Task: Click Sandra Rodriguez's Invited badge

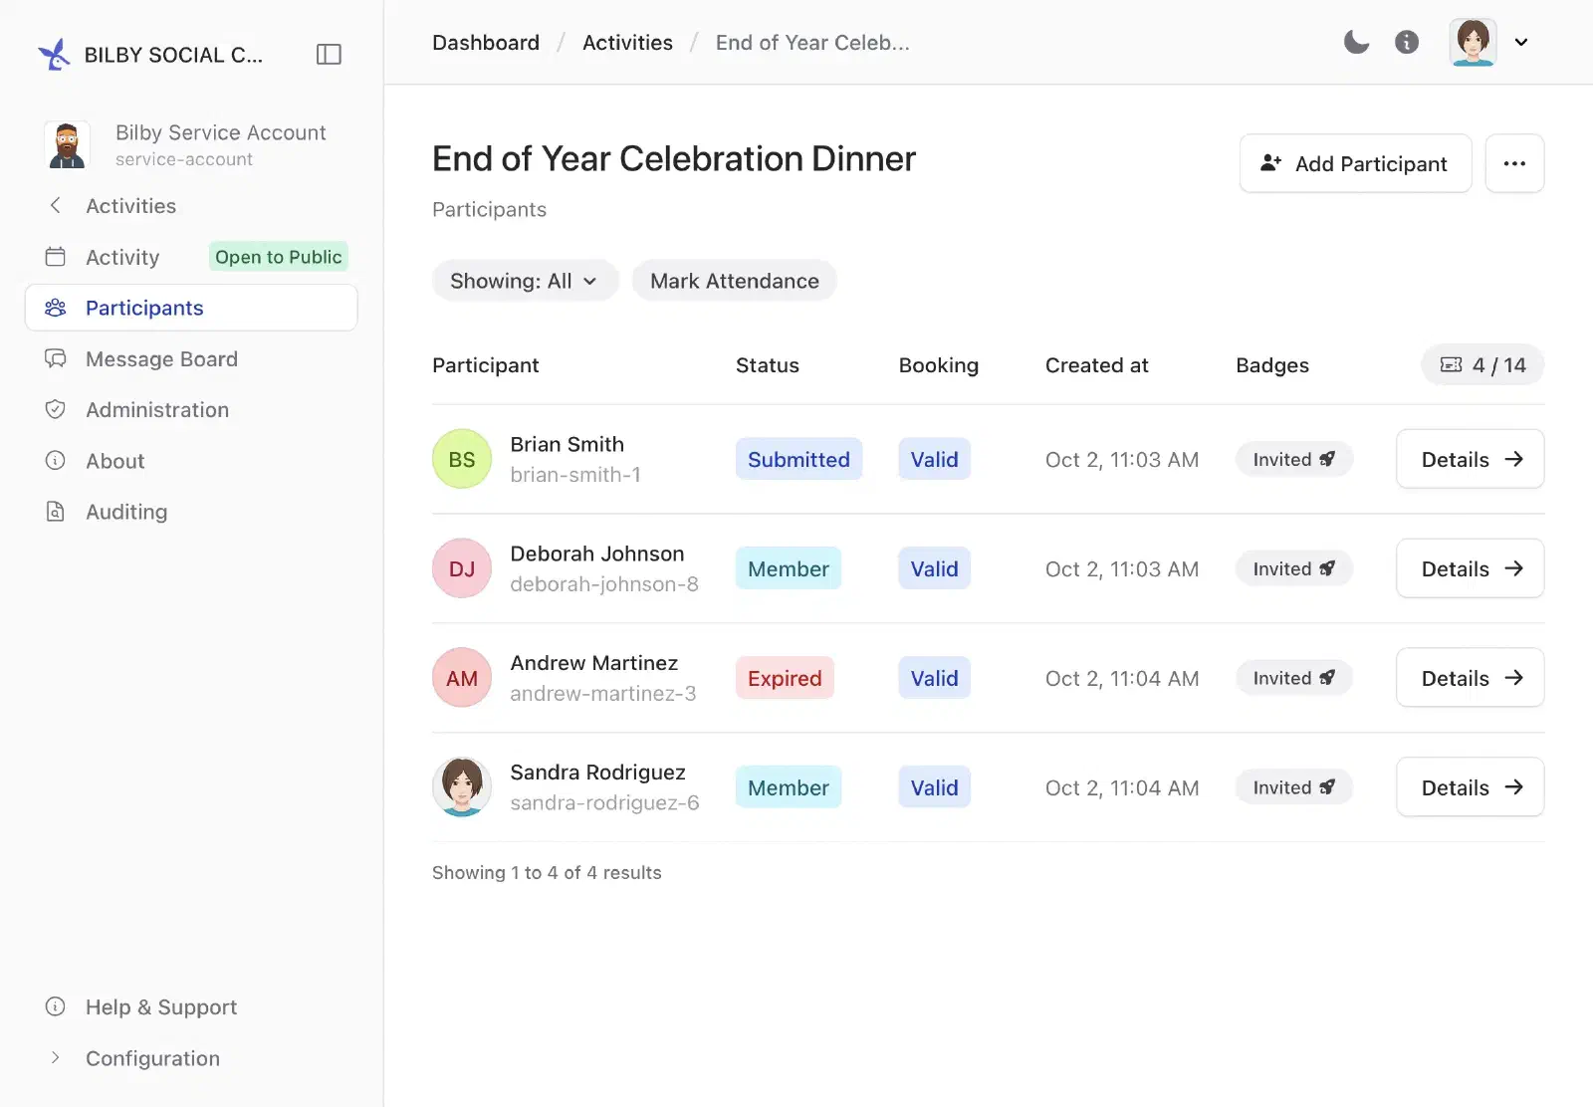Action: [x=1293, y=787]
